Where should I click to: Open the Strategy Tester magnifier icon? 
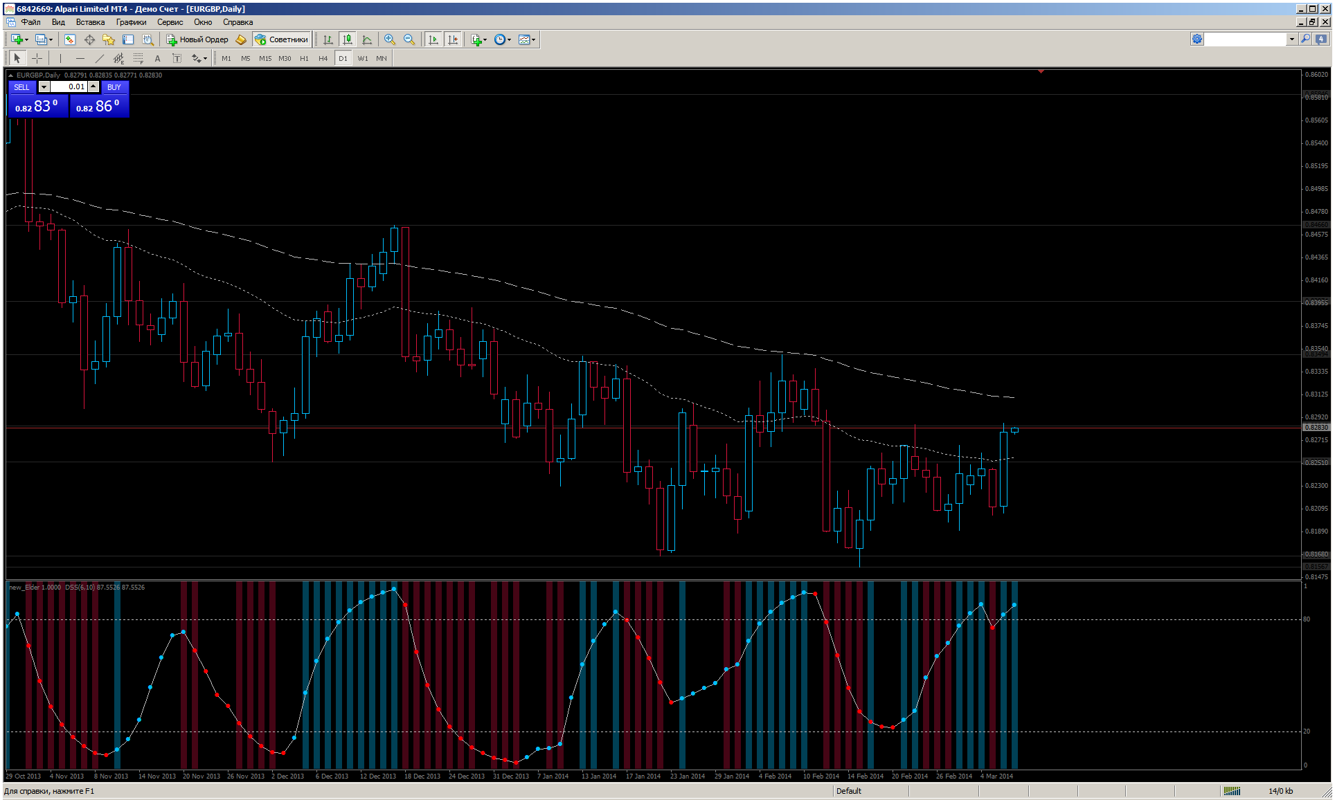[147, 39]
